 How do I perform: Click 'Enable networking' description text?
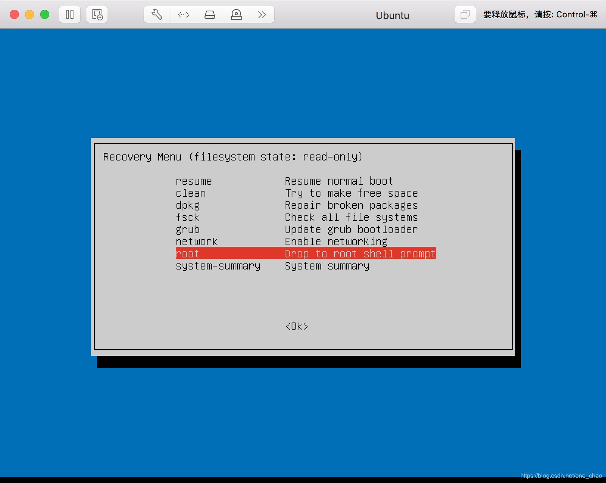[x=336, y=242]
